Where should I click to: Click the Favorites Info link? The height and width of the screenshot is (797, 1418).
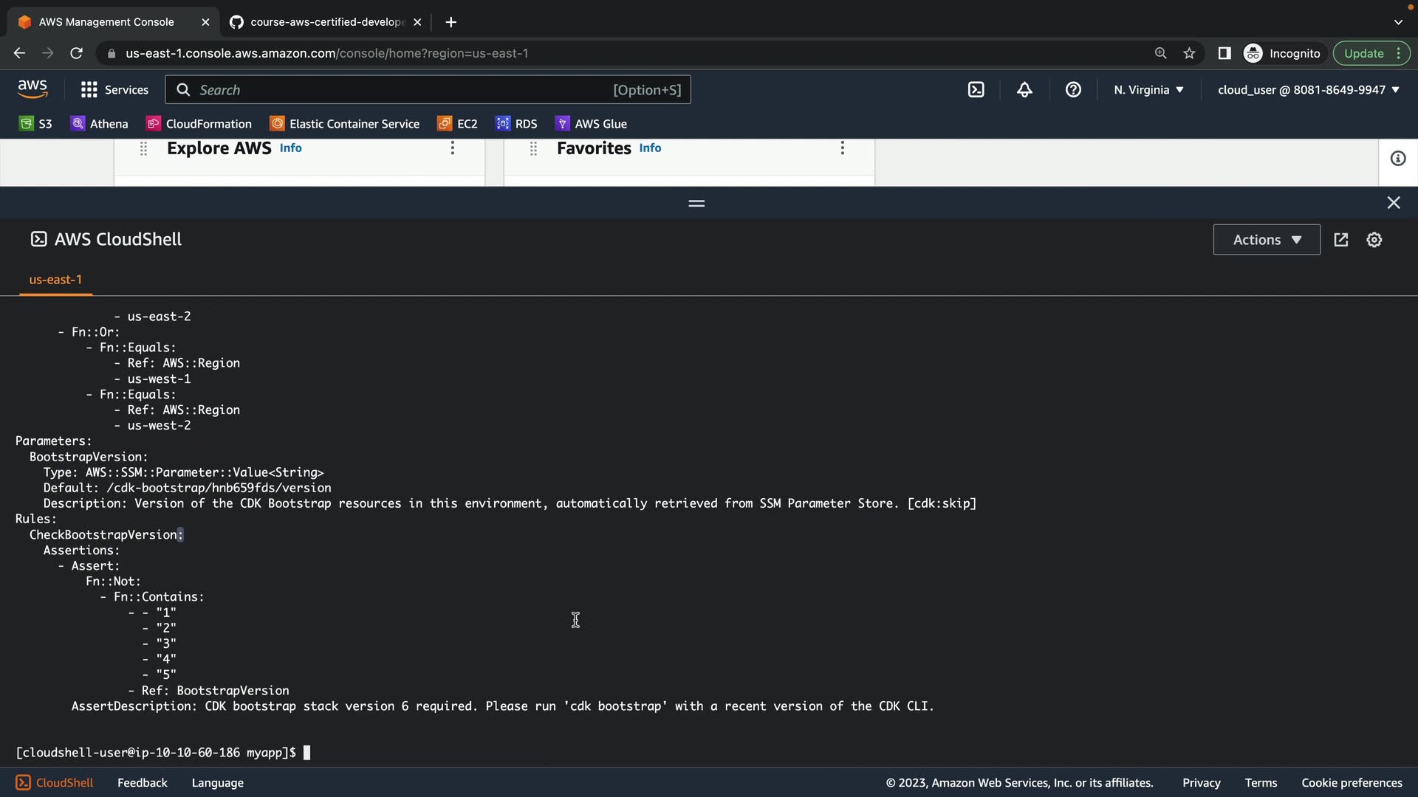click(650, 148)
